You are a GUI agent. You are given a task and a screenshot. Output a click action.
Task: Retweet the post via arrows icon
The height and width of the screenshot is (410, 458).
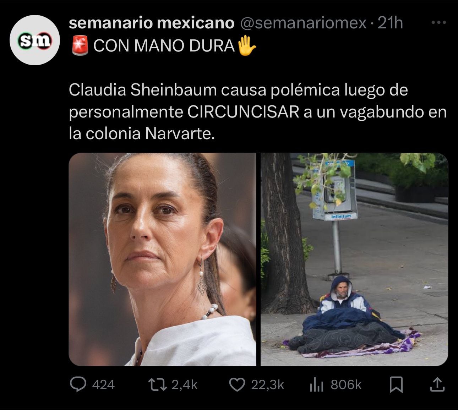[x=158, y=384]
